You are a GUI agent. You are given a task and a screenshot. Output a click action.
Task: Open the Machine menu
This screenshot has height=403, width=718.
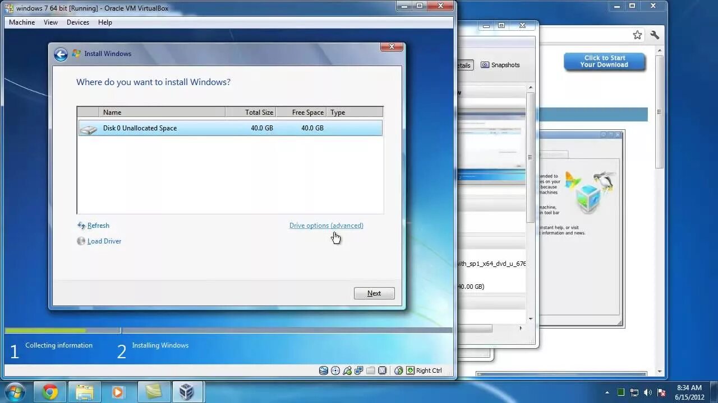click(22, 22)
